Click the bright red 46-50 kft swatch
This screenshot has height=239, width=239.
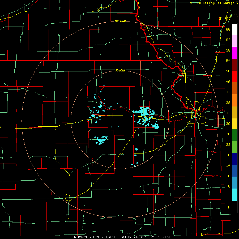coord(234,76)
